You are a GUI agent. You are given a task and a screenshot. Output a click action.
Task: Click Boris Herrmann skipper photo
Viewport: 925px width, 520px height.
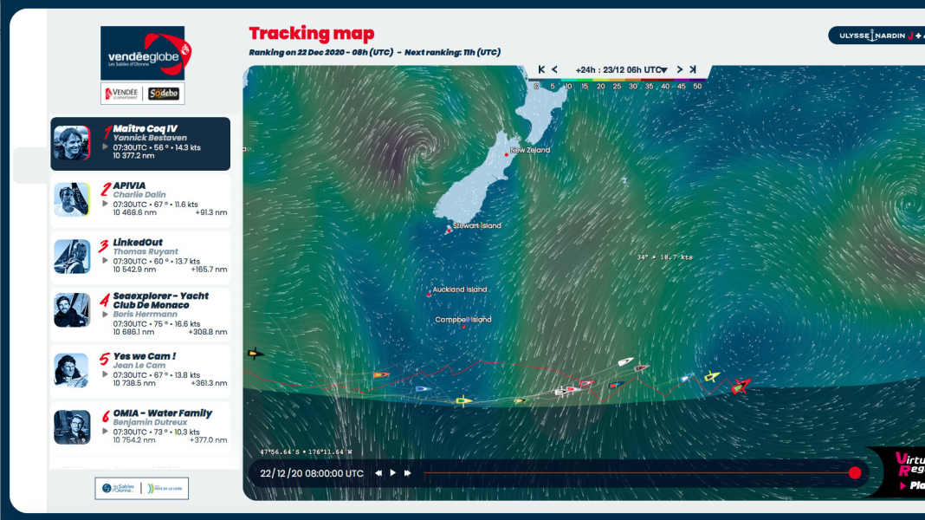(72, 310)
